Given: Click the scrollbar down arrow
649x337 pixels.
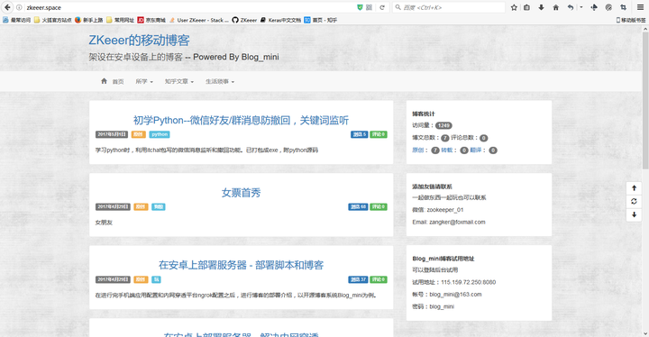Looking at the screenshot, I should coord(644,332).
